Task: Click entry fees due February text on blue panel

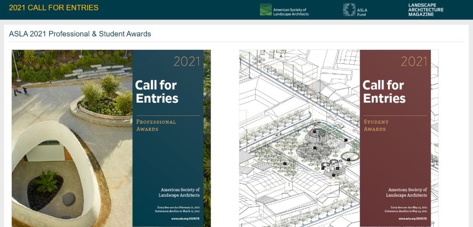Action: click(179, 208)
